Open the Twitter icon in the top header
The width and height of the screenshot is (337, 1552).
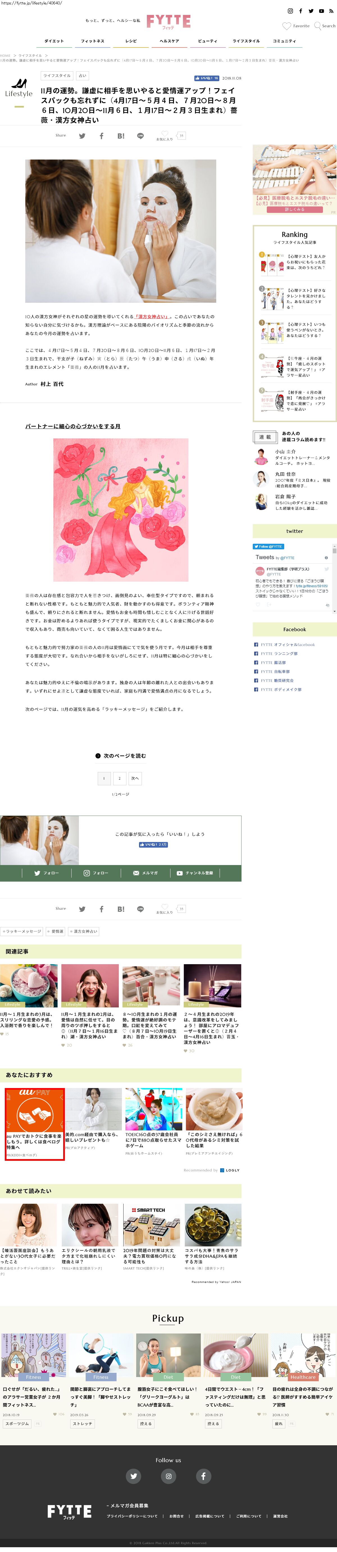(x=311, y=11)
